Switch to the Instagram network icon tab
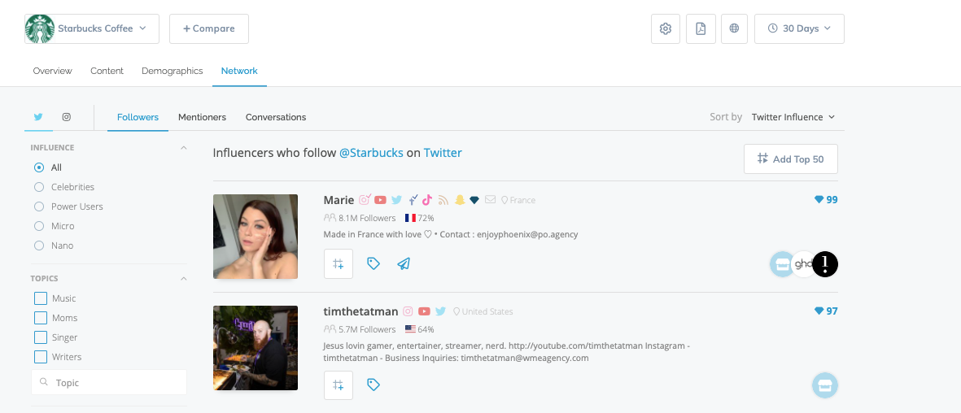This screenshot has width=961, height=413. tap(66, 117)
